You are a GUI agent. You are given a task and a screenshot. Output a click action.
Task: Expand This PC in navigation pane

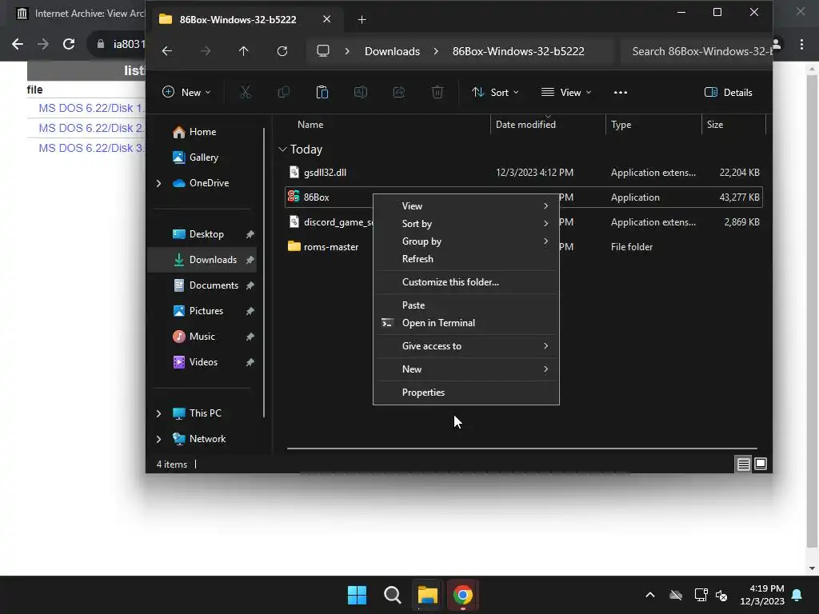[x=159, y=413]
